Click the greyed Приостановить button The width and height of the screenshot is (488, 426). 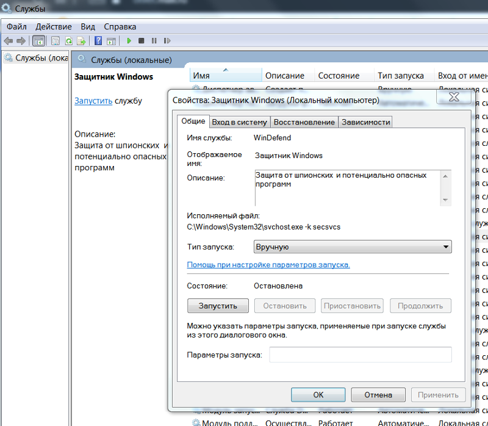[353, 306]
